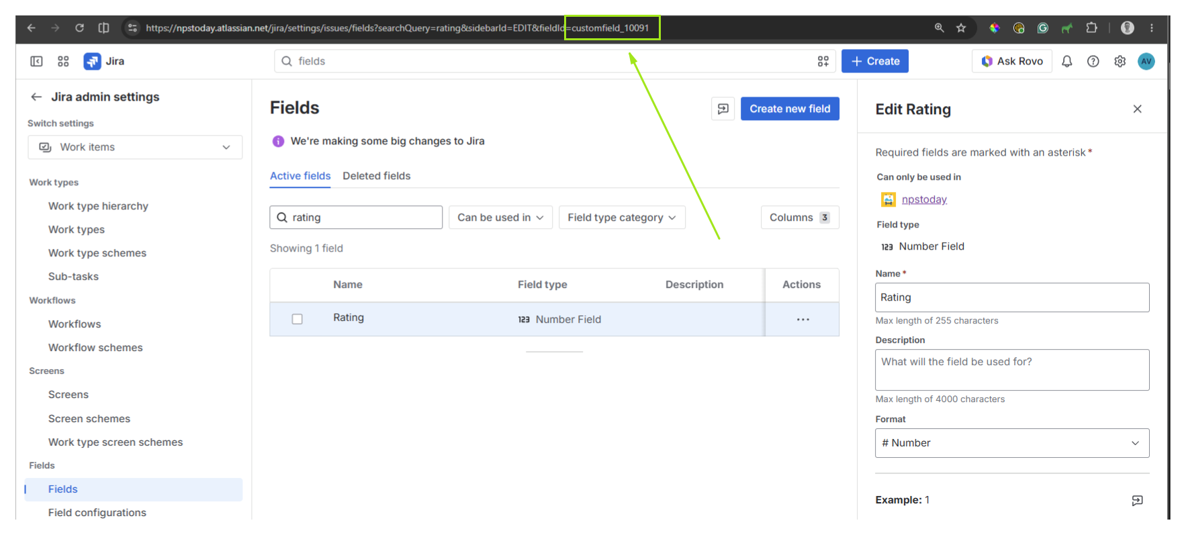Image resolution: width=1186 pixels, height=535 pixels.
Task: Click the rating field search input
Action: [356, 217]
